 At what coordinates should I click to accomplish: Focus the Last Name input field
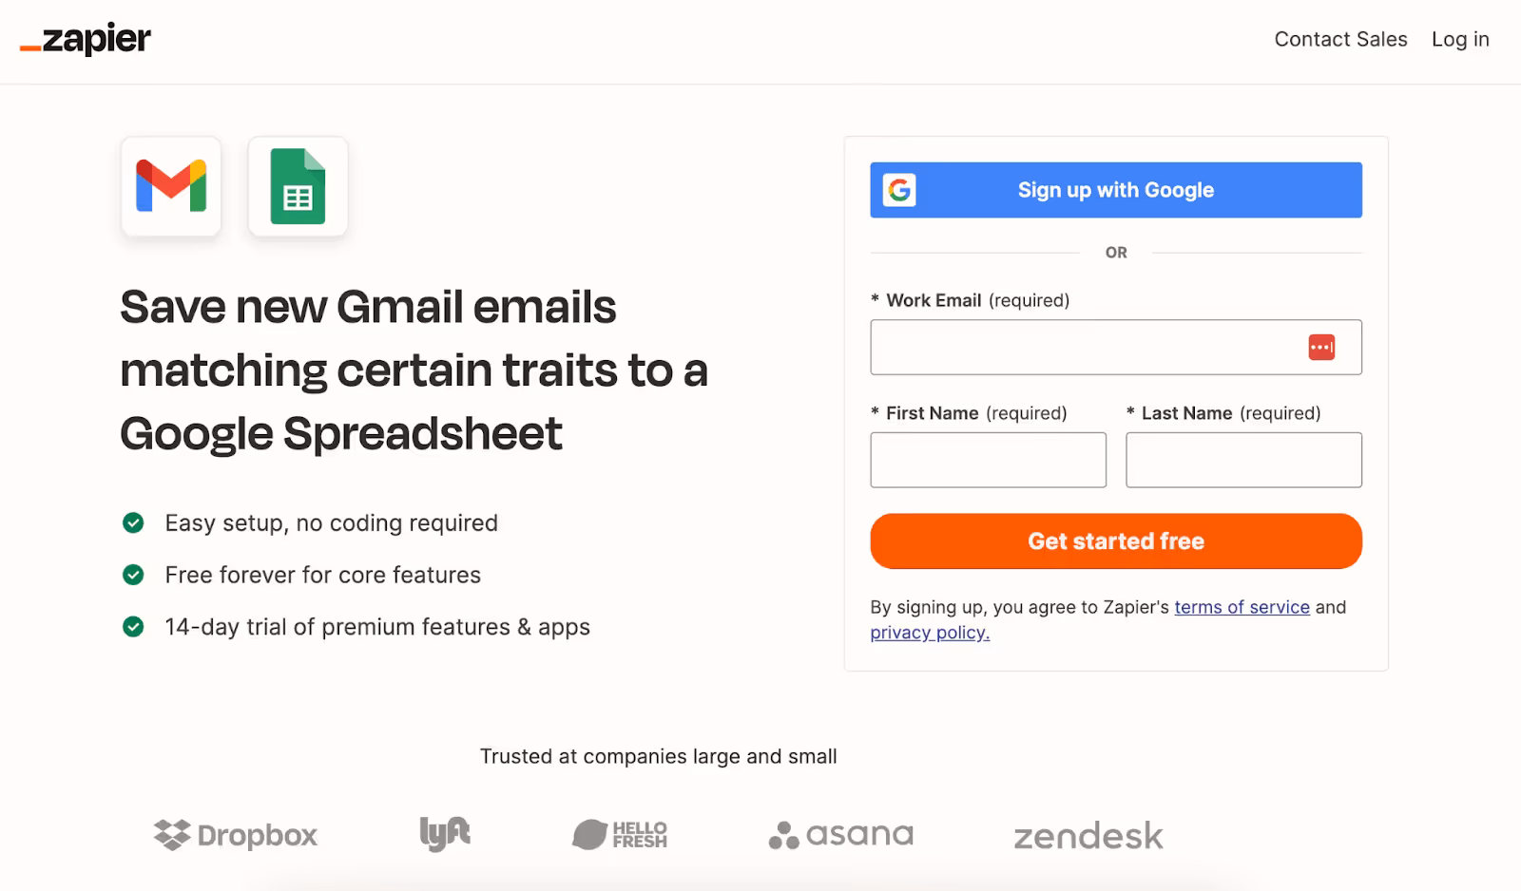[x=1243, y=460]
